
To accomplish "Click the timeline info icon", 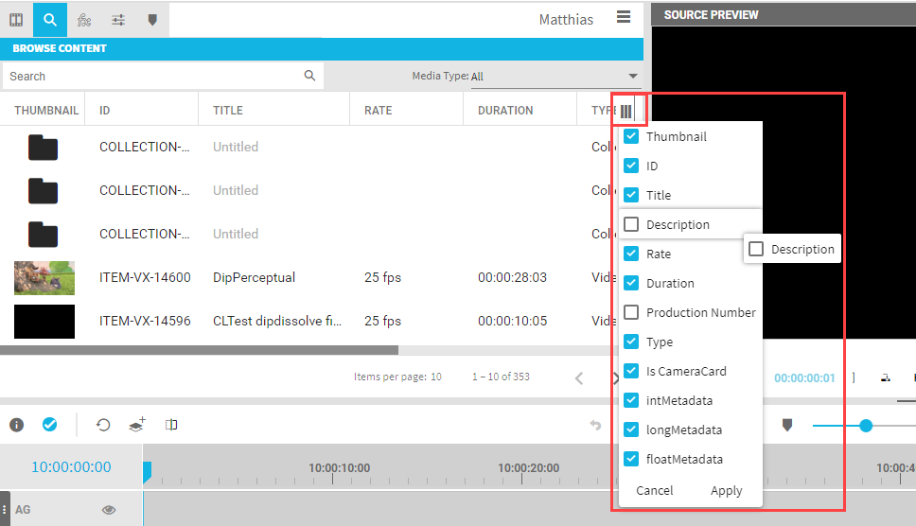I will [16, 425].
